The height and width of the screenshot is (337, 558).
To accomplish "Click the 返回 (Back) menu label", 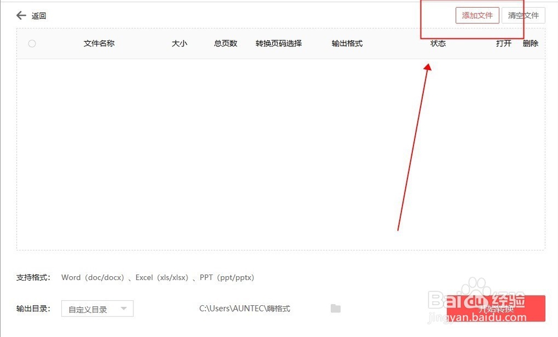I will (x=38, y=16).
